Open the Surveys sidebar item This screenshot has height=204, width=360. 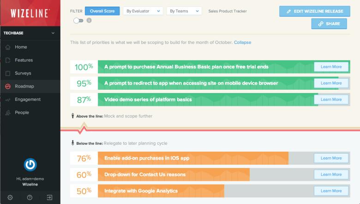tap(23, 73)
